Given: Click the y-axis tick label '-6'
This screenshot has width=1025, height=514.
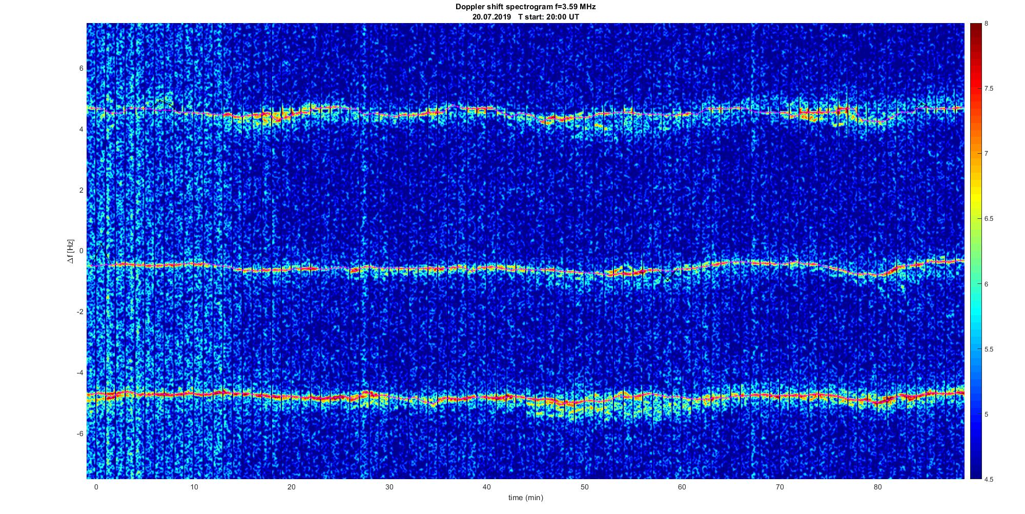Looking at the screenshot, I should [80, 434].
